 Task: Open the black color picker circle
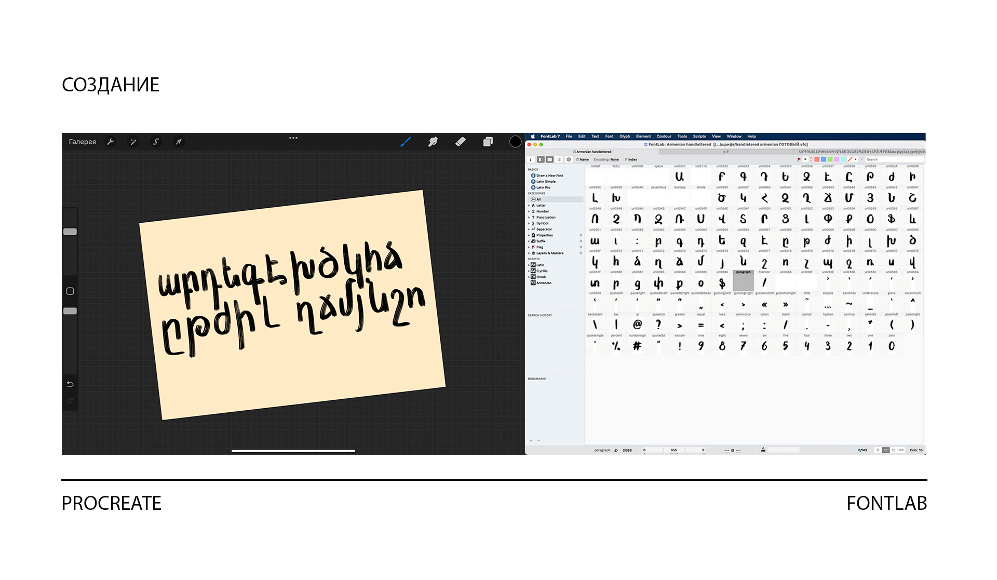tap(515, 142)
